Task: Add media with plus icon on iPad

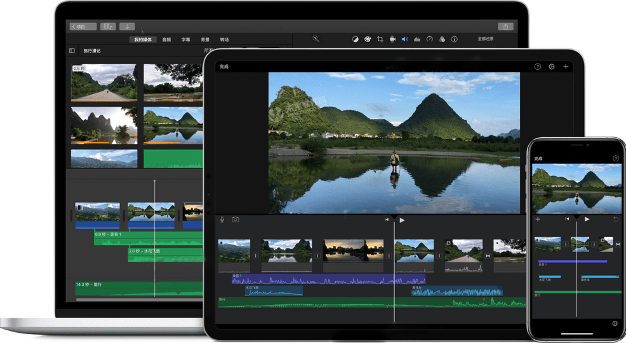Action: point(566,67)
